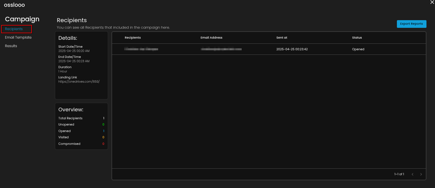Image resolution: width=435 pixels, height=188 pixels.
Task: Click the Compromised count in Overview
Action: pos(103,144)
